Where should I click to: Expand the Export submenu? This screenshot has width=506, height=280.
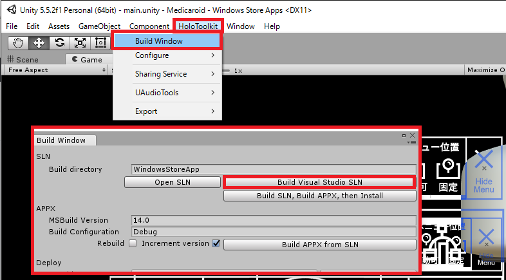167,111
